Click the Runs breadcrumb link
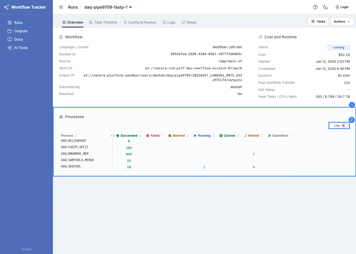Viewport: 356px width, 254px height. (73, 7)
